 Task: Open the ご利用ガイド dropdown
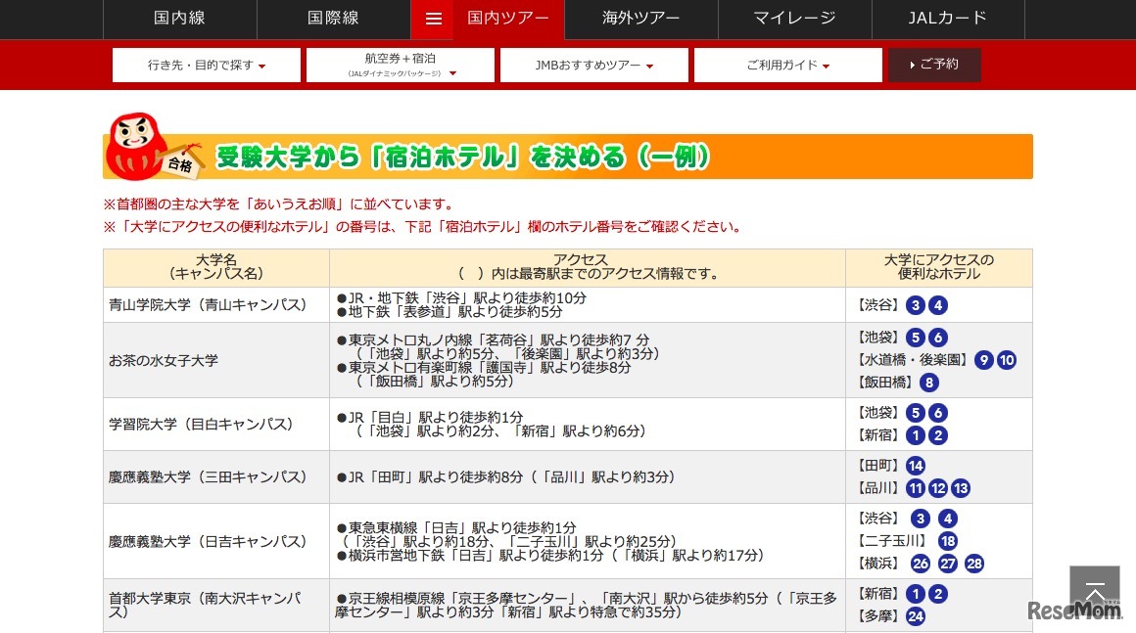[787, 65]
